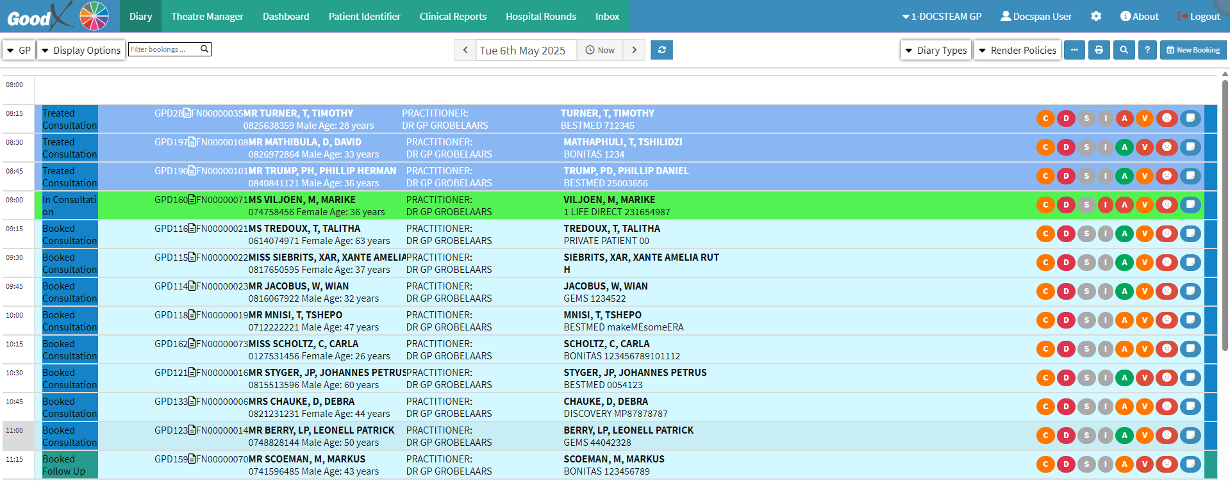The width and height of the screenshot is (1230, 481).
Task: Open note icon for Timothy Turner booking
Action: pos(1190,118)
